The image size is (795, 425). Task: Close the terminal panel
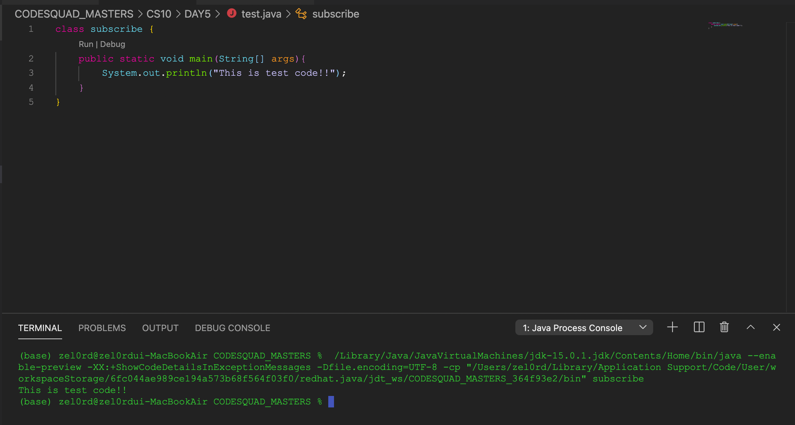(x=776, y=327)
